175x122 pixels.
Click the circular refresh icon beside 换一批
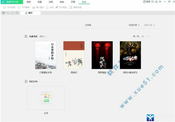click(x=143, y=36)
